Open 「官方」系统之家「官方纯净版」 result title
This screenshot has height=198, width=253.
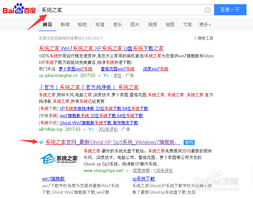point(89,87)
